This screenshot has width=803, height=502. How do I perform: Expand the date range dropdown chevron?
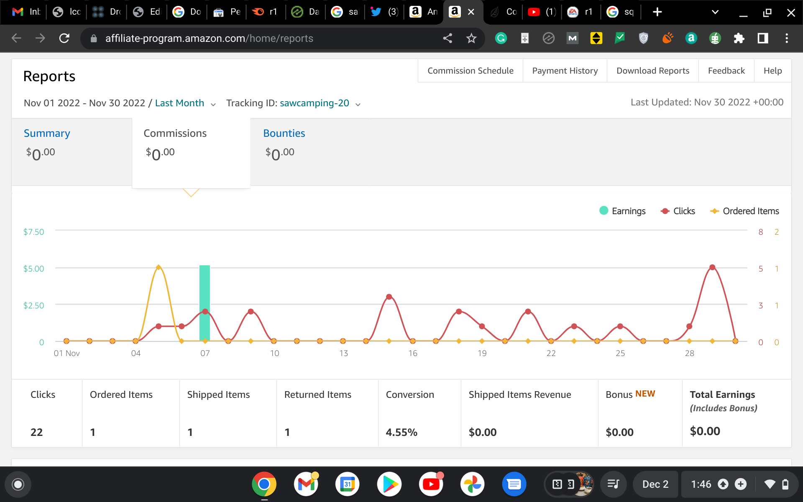coord(213,104)
